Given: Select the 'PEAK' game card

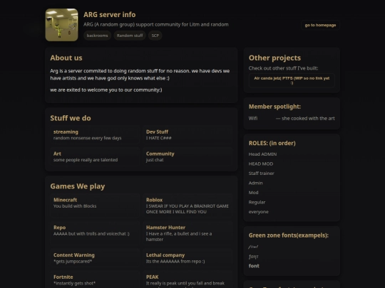Looking at the screenshot, I should [x=188, y=279].
